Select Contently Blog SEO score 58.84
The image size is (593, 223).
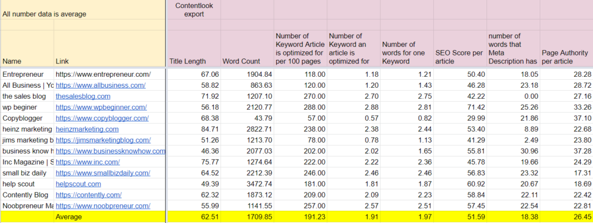pyautogui.click(x=460, y=195)
